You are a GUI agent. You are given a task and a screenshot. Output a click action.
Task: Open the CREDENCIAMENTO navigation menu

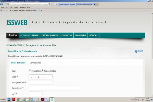click(50, 36)
